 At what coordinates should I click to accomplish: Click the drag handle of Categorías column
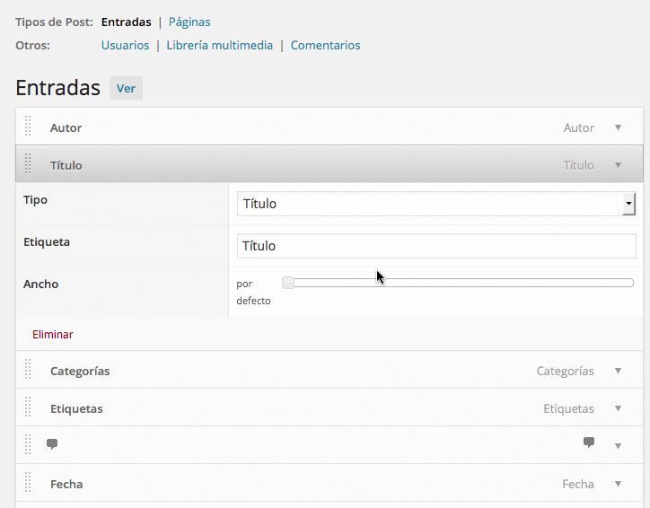28,369
